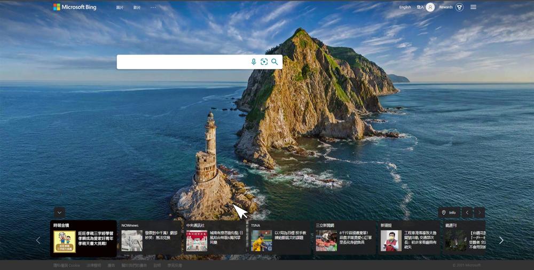Go to the 圖片 images tab
Image resolution: width=534 pixels, height=270 pixels.
coord(120,7)
